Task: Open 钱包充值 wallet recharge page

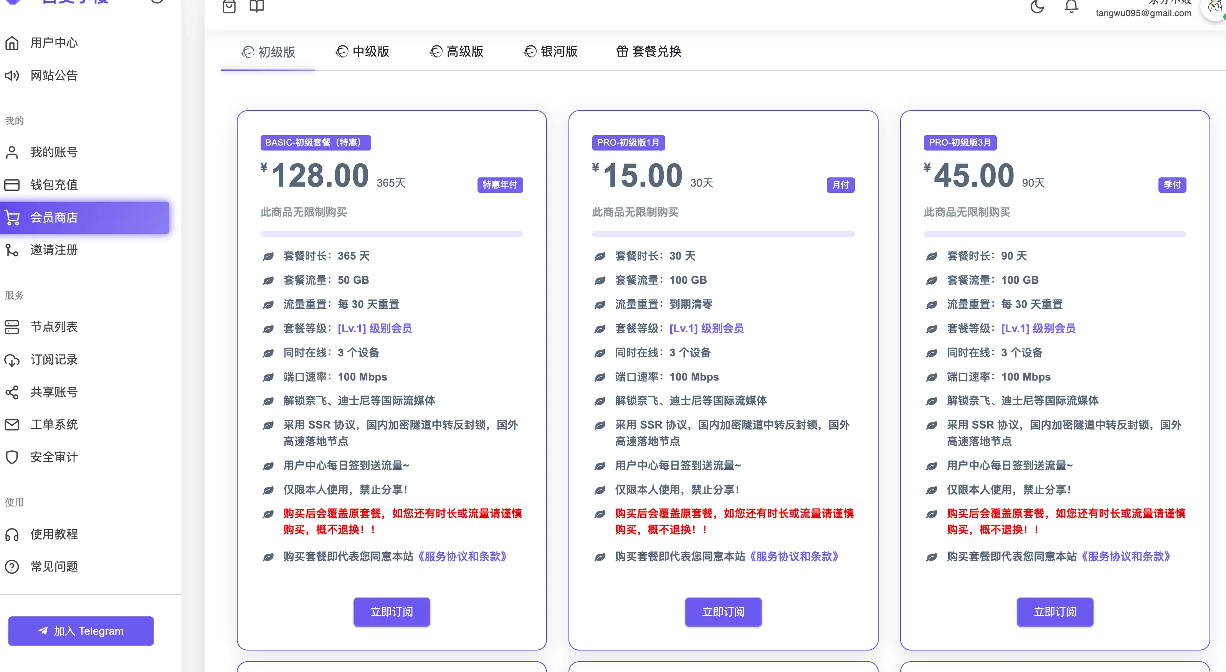Action: pos(53,185)
